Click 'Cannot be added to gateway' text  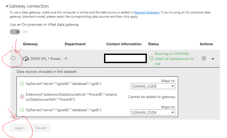[x=152, y=97]
